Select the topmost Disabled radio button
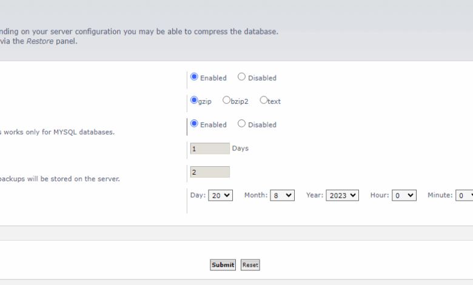 point(241,77)
